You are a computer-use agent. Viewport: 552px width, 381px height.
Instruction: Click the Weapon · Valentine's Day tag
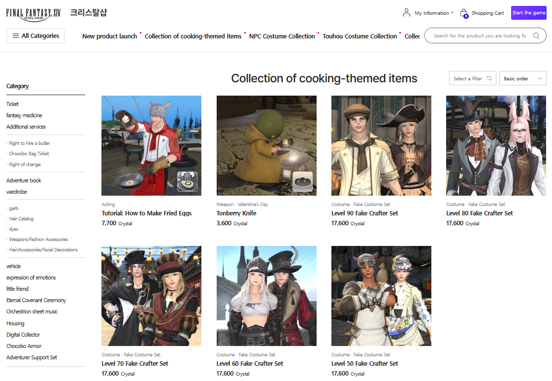point(242,205)
